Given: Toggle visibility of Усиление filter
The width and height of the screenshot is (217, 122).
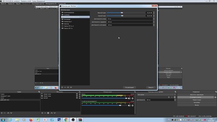Looking at the screenshot, I should click(x=62, y=15).
